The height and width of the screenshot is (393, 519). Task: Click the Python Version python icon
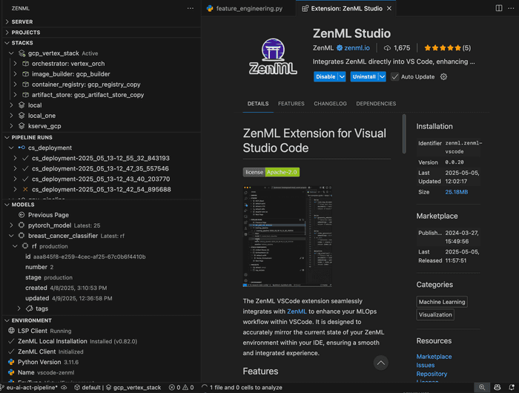(x=11, y=362)
